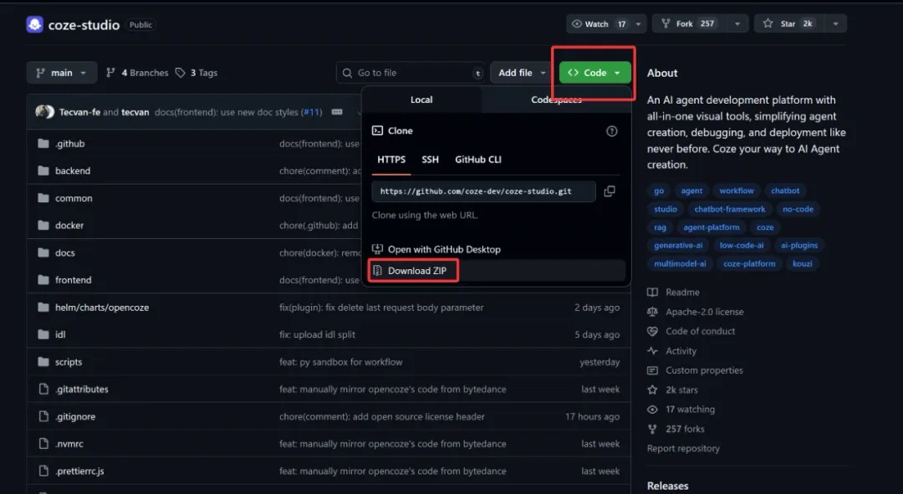
Task: Open the docs folder
Action: tap(65, 252)
